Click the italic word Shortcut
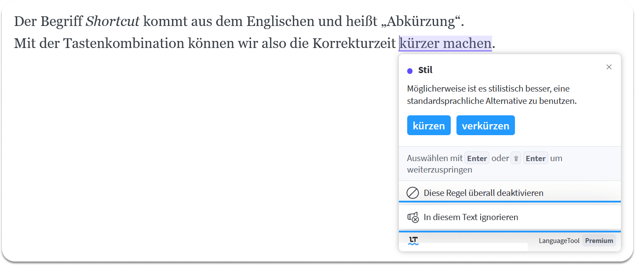The image size is (635, 265). [113, 21]
